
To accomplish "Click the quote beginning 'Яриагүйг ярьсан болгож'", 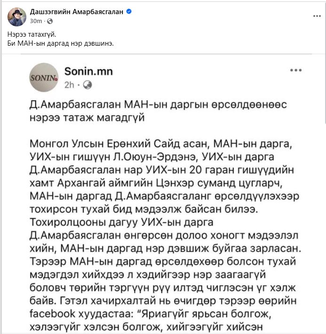I will [x=150, y=320].
